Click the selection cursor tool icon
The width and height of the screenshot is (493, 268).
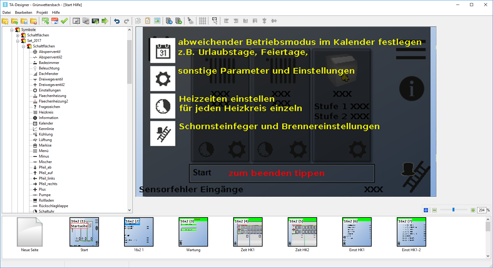[214, 21]
